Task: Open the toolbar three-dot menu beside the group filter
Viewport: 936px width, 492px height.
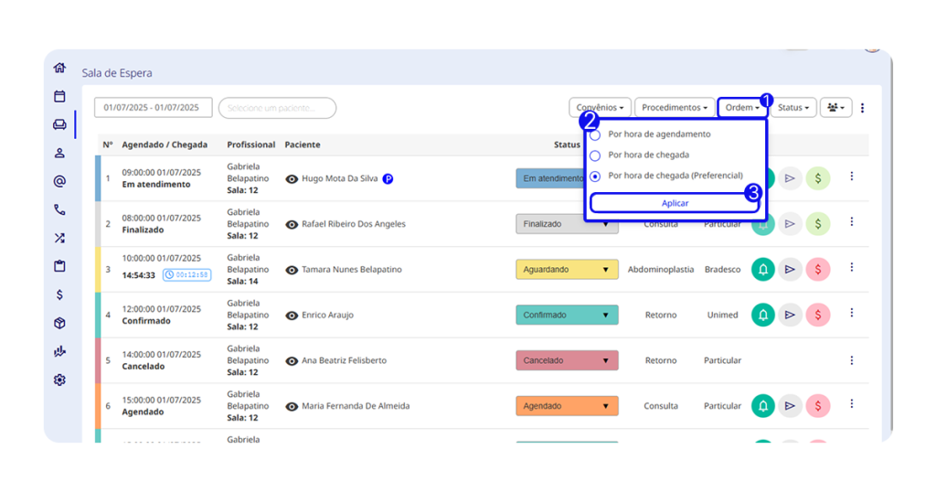Action: [862, 108]
